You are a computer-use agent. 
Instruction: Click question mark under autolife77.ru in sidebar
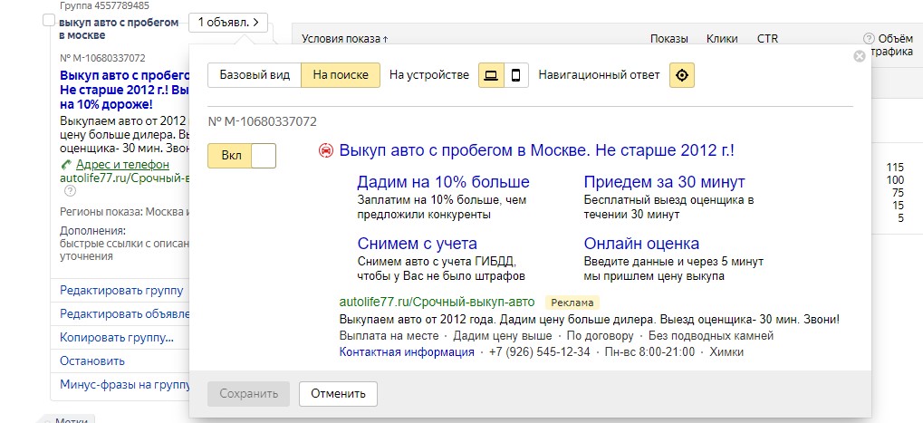pos(70,190)
